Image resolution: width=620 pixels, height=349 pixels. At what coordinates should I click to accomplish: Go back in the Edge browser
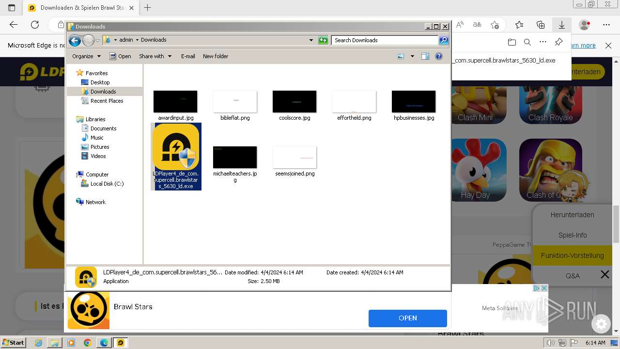click(x=14, y=25)
